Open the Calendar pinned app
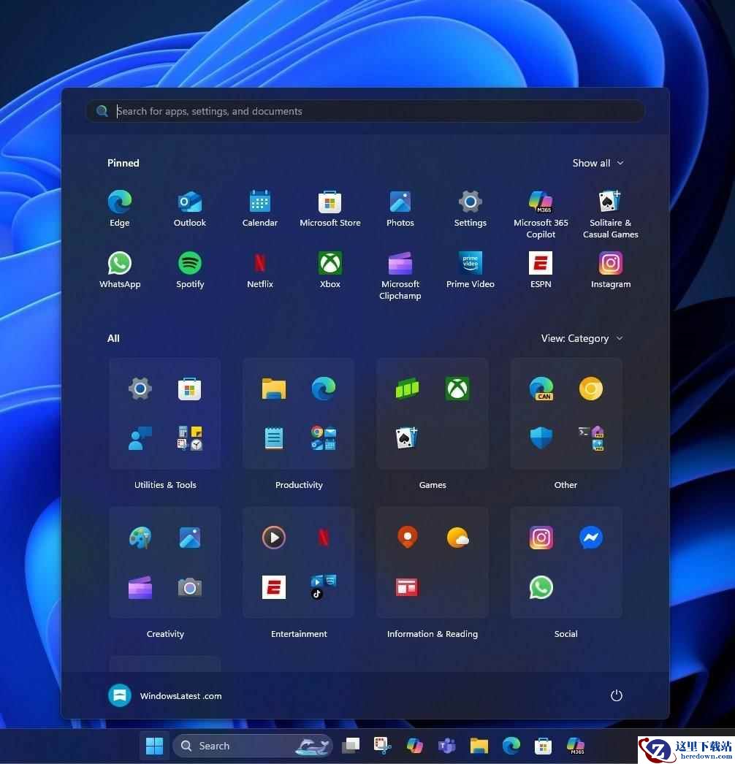The width and height of the screenshot is (735, 764). click(x=260, y=209)
